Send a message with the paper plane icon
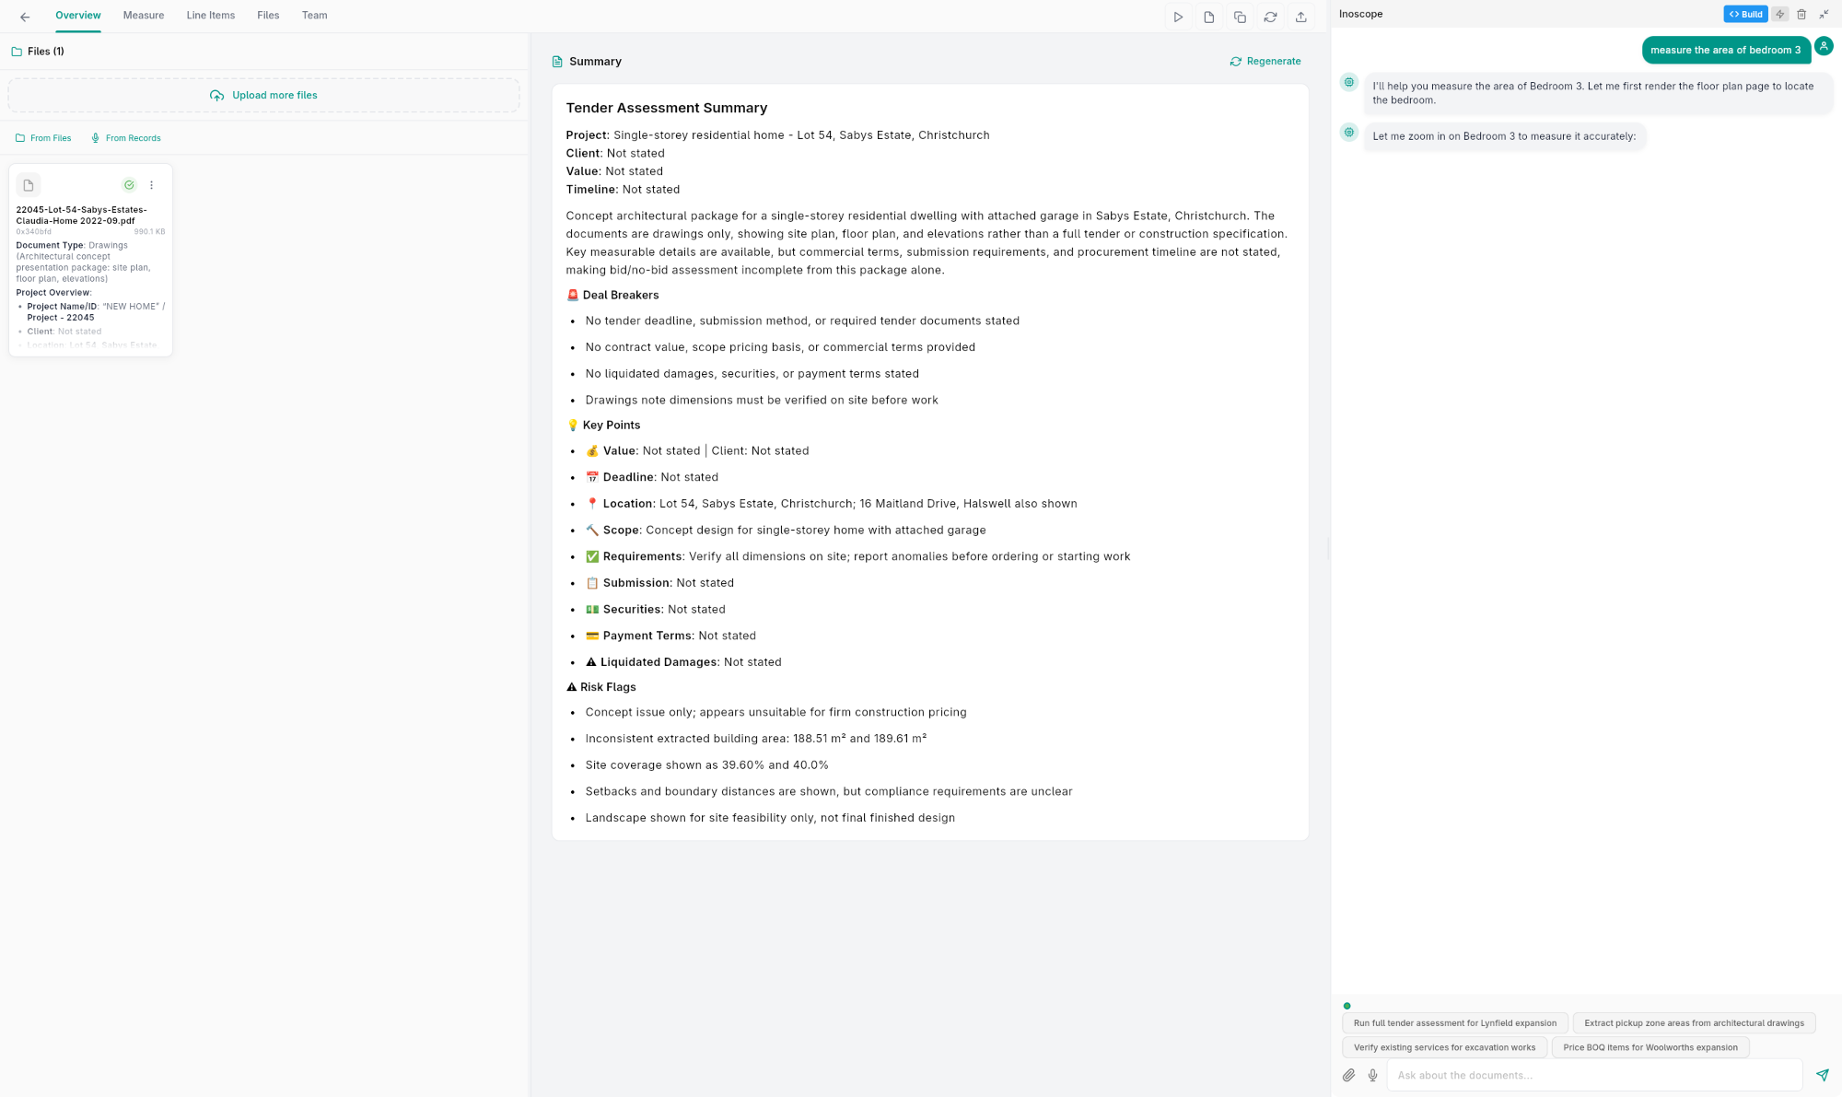This screenshot has width=1842, height=1097. click(x=1822, y=1075)
